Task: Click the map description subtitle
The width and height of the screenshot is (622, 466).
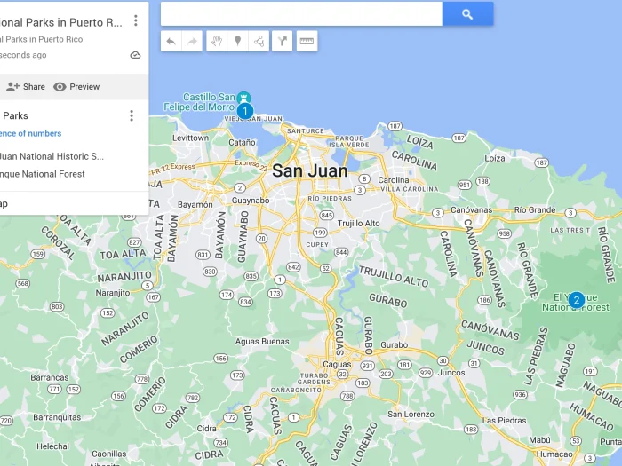Action: coord(41,39)
